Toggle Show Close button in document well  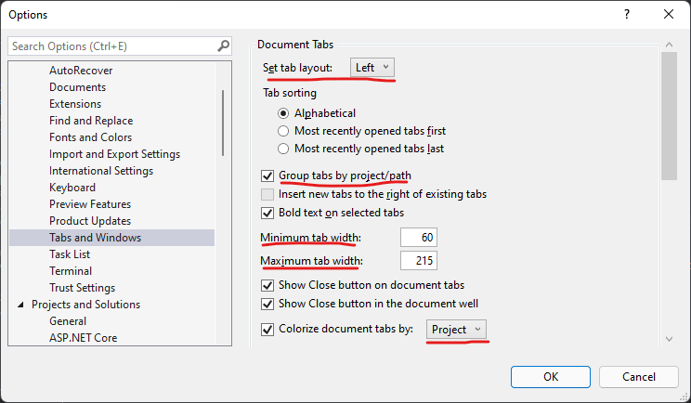267,304
